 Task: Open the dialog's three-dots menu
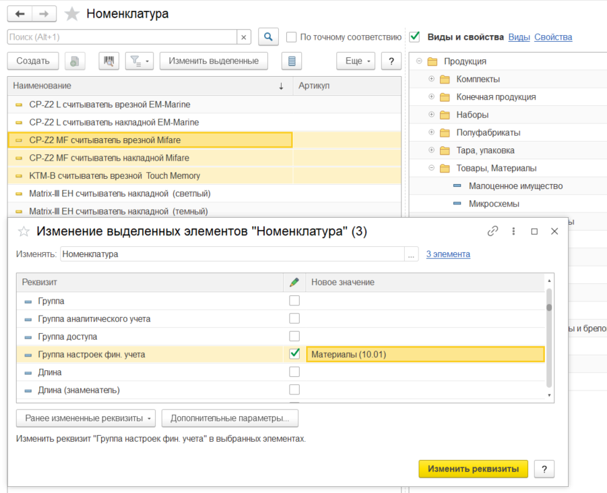(x=513, y=231)
